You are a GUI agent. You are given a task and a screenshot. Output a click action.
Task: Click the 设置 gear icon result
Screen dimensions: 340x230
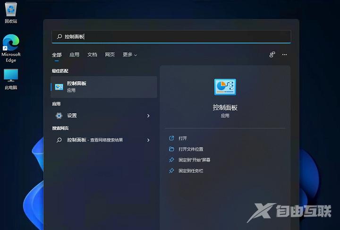tap(59, 116)
